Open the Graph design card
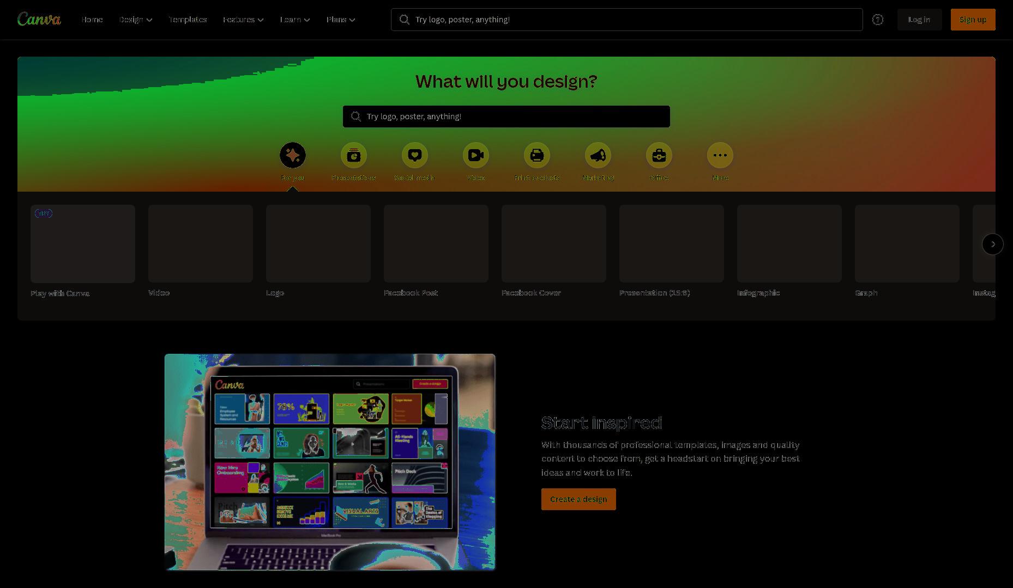Image resolution: width=1013 pixels, height=588 pixels. pos(907,243)
